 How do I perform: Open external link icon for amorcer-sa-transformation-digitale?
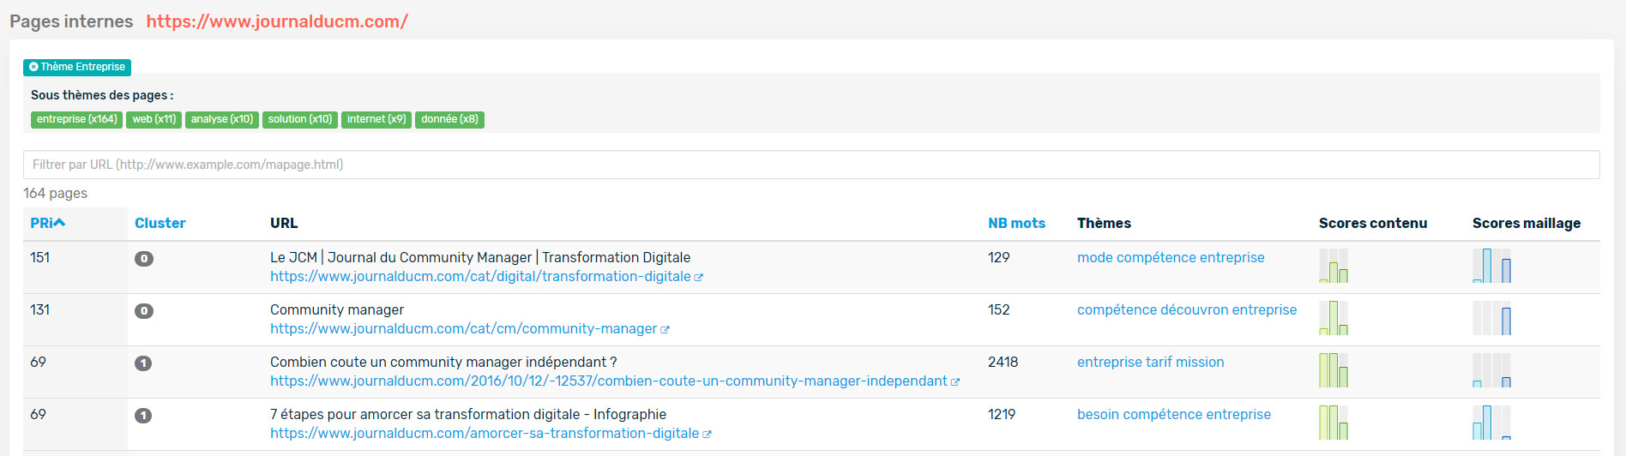(x=708, y=434)
